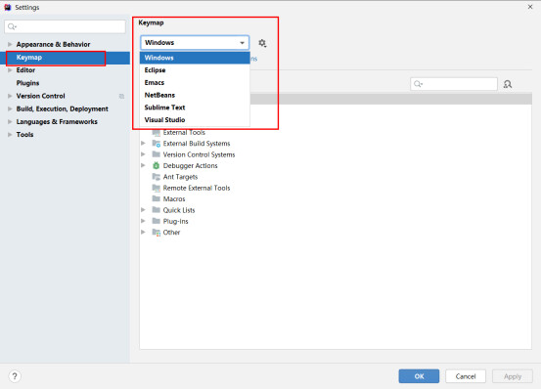Click the Apply button

[513, 376]
